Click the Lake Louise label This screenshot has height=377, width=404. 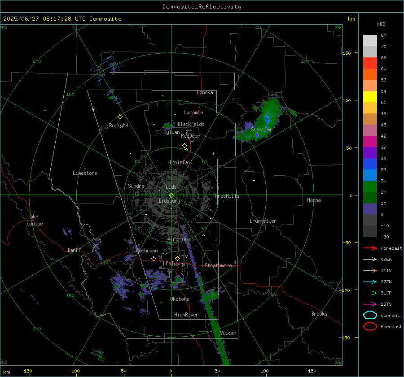pyautogui.click(x=35, y=220)
